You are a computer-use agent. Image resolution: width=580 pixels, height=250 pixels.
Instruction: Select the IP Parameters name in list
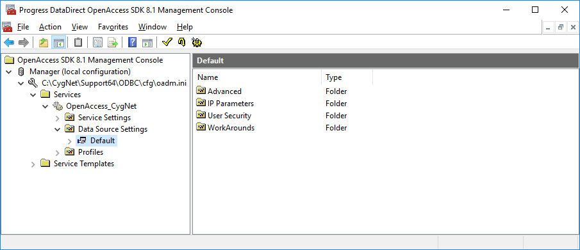pyautogui.click(x=231, y=104)
